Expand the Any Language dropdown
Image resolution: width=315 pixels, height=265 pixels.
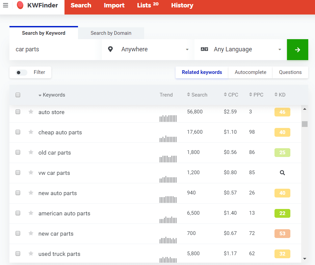coord(240,50)
